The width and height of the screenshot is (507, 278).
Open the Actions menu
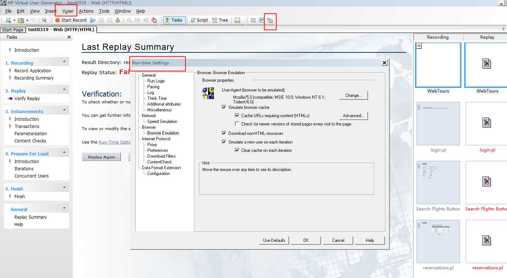[86, 11]
